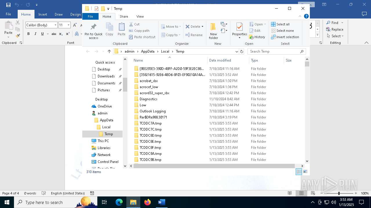Select the Outlook Logging folder
Viewport: 371px width, 208px height.
(152, 111)
